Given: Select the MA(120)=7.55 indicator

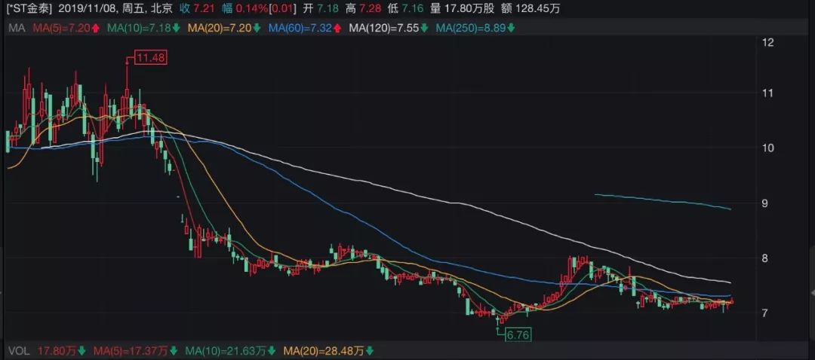Looking at the screenshot, I should [384, 28].
